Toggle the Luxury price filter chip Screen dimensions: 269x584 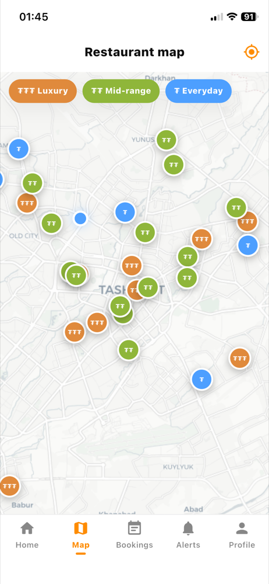click(x=43, y=91)
